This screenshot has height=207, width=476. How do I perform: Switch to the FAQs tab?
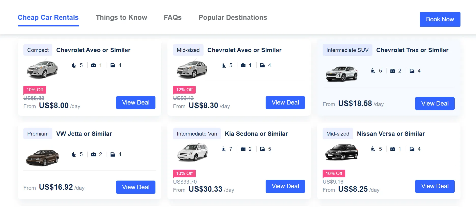coord(172,18)
